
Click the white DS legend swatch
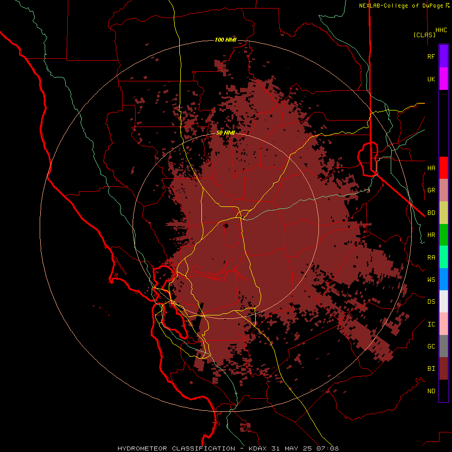(443, 301)
